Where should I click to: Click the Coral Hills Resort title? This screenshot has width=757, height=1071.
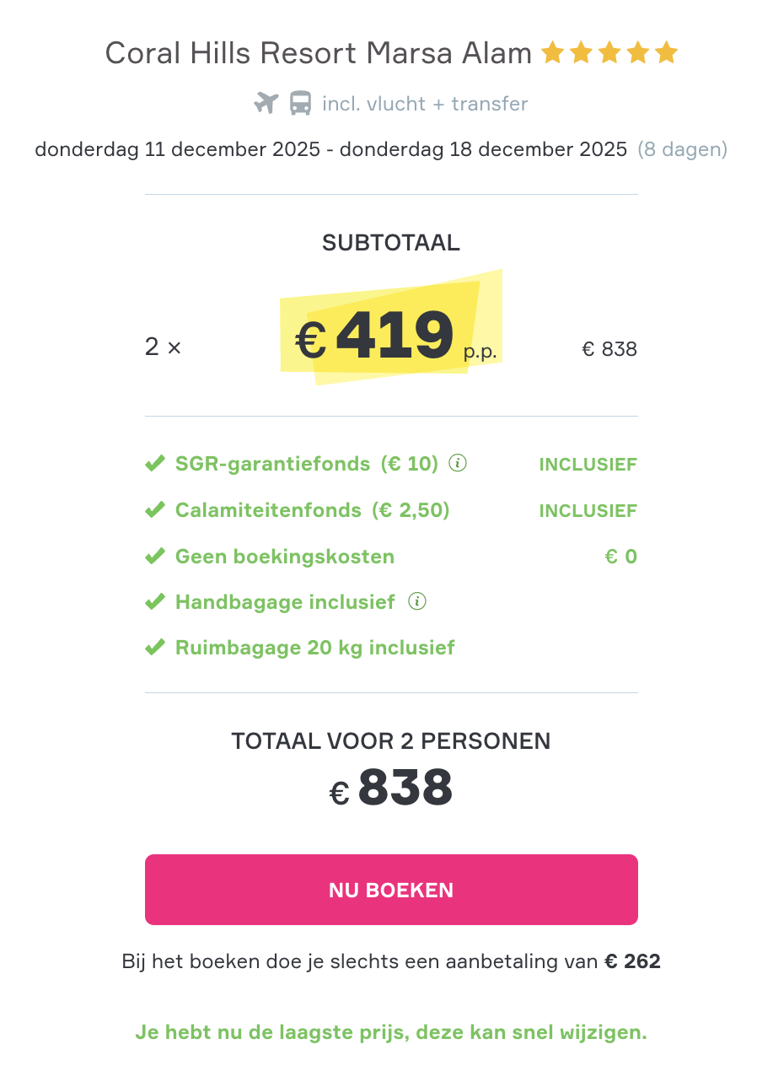[318, 53]
